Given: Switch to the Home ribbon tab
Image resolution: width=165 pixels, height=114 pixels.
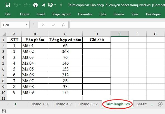Looking at the screenshot, I should 25,14.
